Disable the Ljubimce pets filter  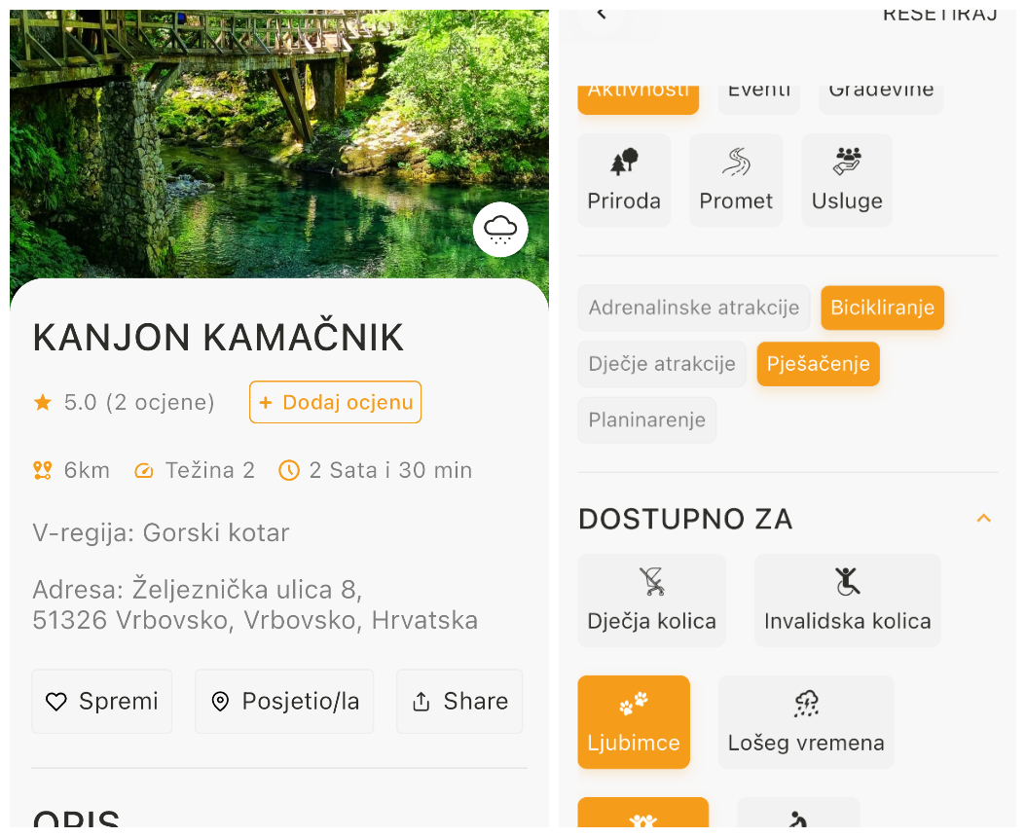coord(634,721)
